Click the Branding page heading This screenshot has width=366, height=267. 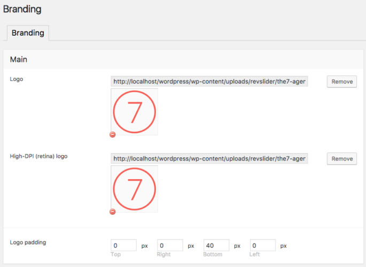tap(22, 9)
